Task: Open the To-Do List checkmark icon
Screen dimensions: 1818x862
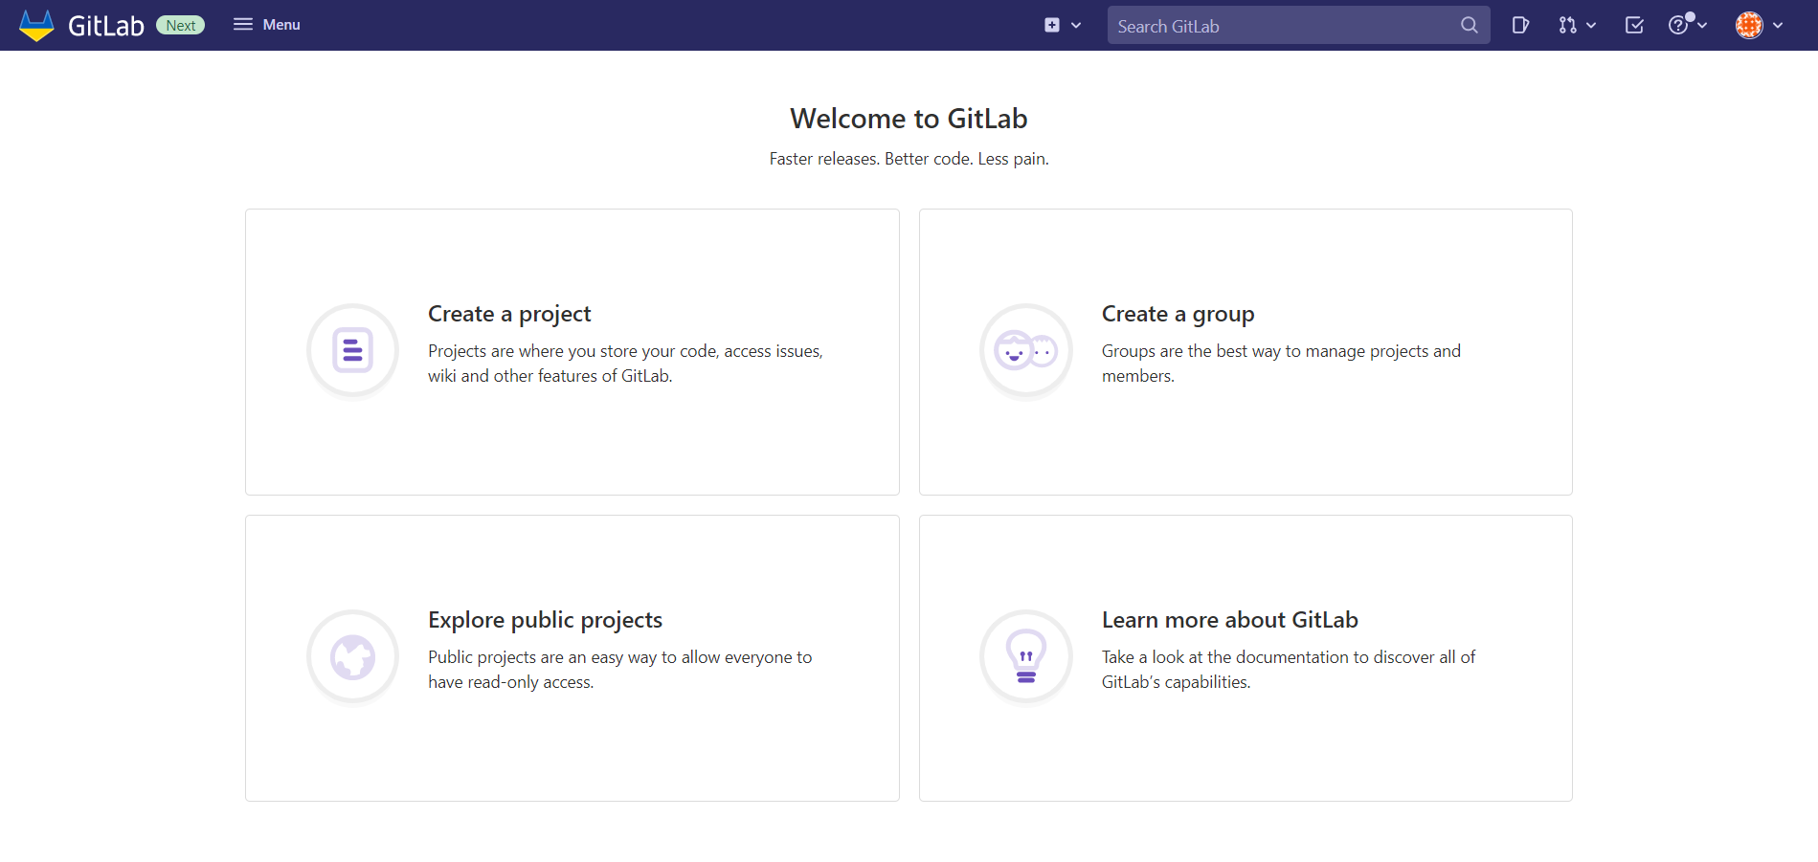Action: click(1634, 26)
